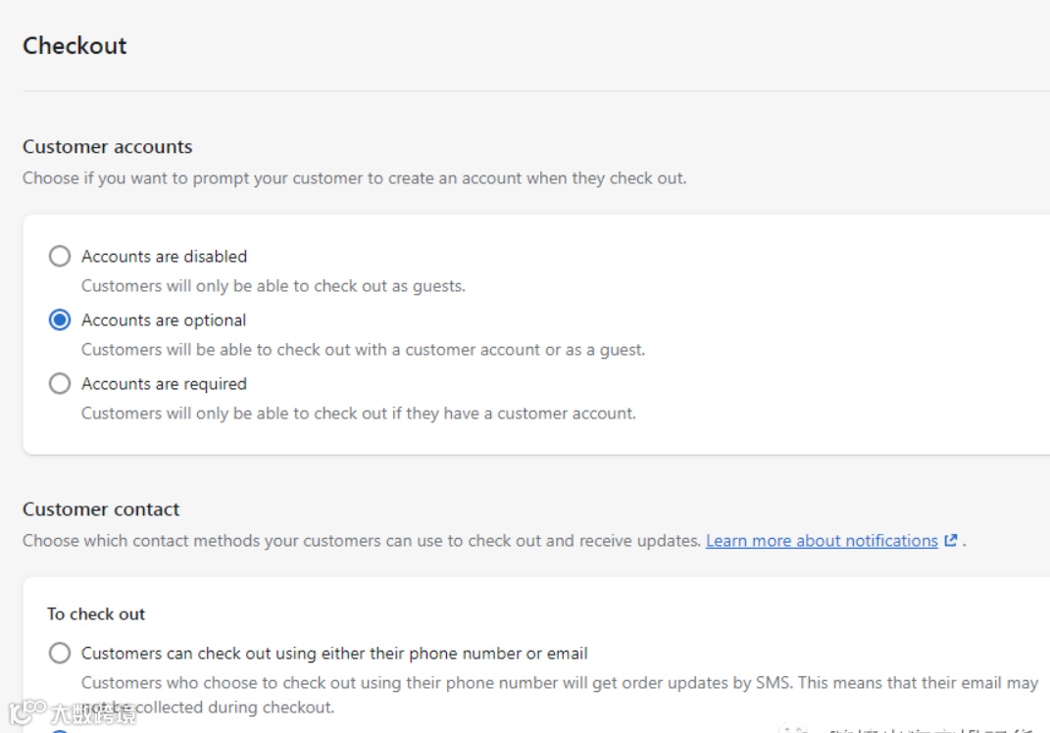Select phone number or email checkout radio
1050x733 pixels.
pyautogui.click(x=60, y=654)
